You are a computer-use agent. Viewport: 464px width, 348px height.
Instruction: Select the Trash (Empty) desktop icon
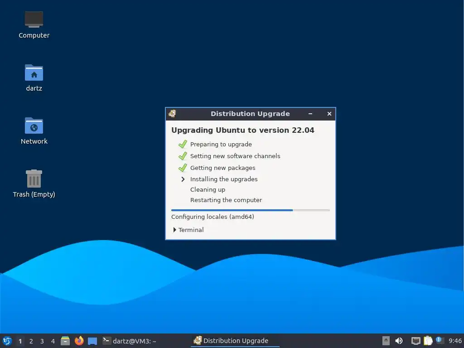[34, 184]
